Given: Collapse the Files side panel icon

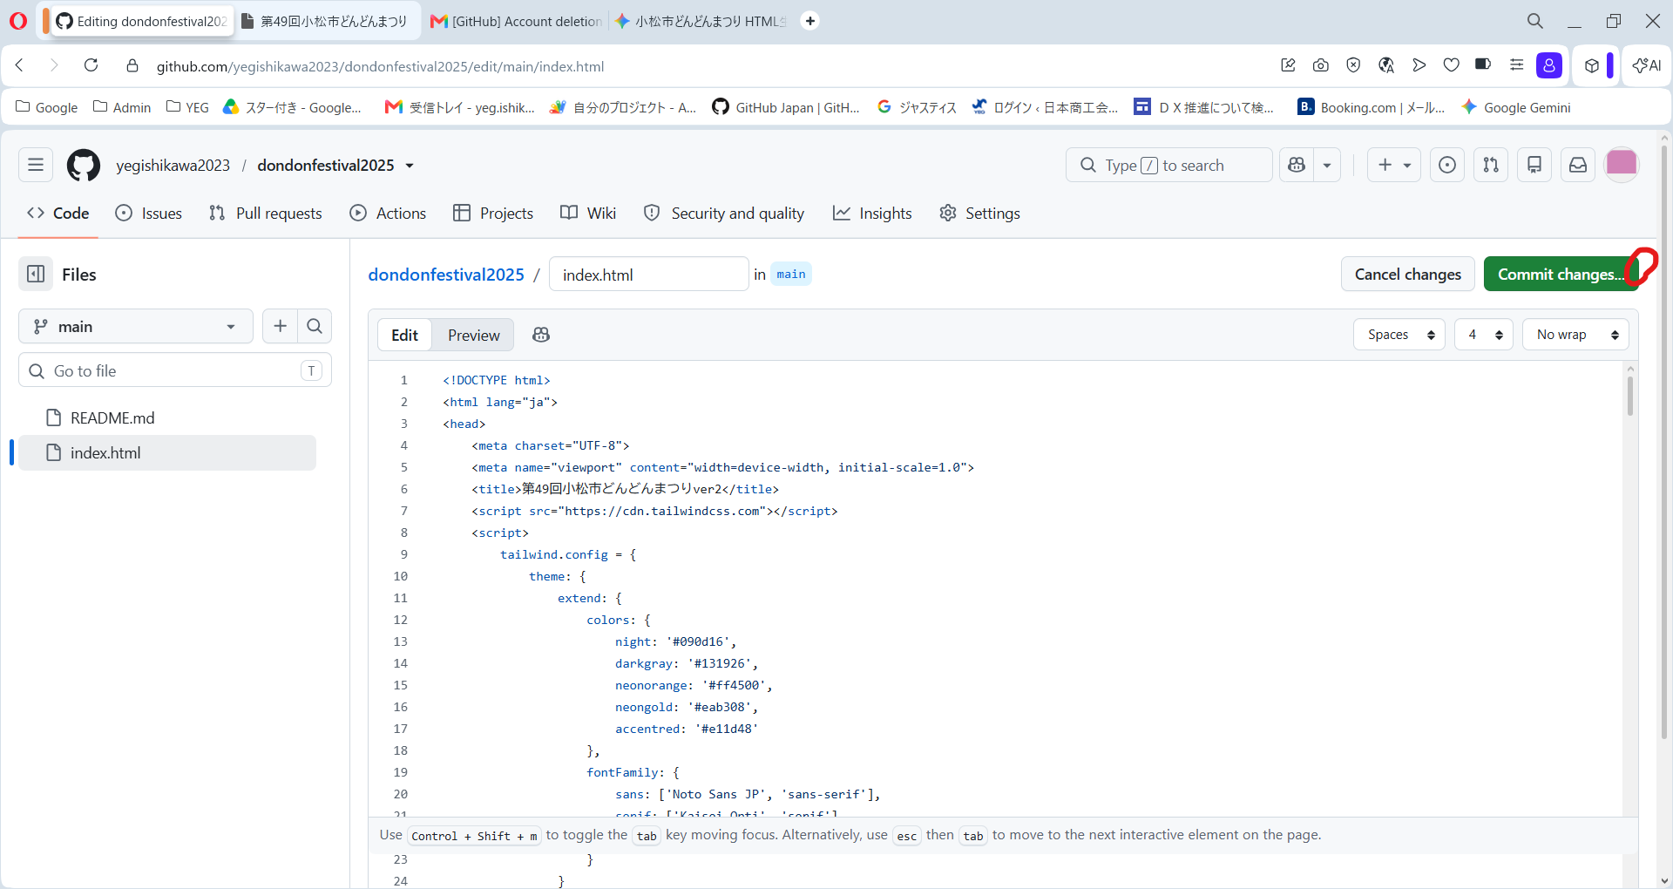Looking at the screenshot, I should 36,275.
